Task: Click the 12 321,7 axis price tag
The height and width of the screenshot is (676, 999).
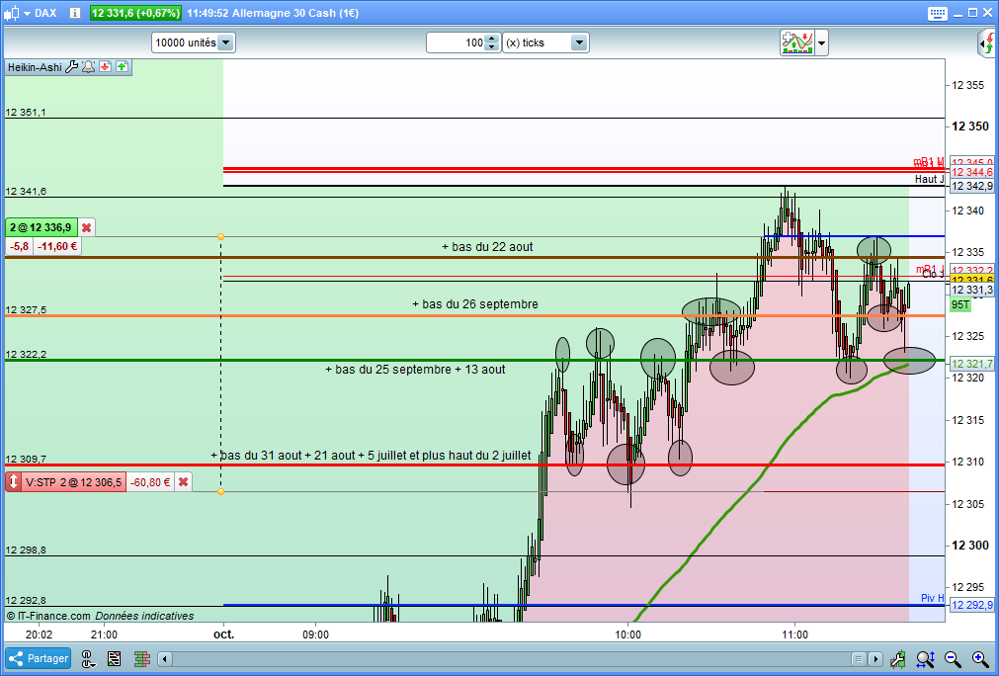Action: [971, 364]
